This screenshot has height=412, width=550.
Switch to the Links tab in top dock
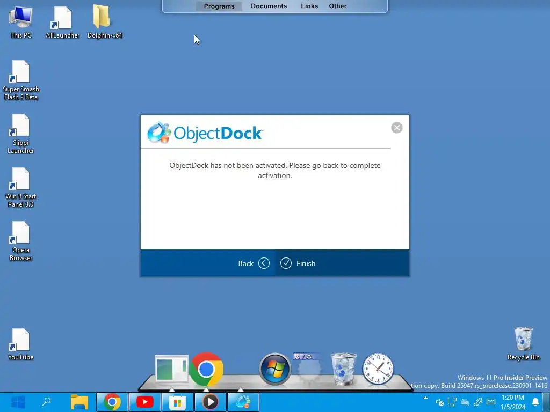[x=309, y=6]
